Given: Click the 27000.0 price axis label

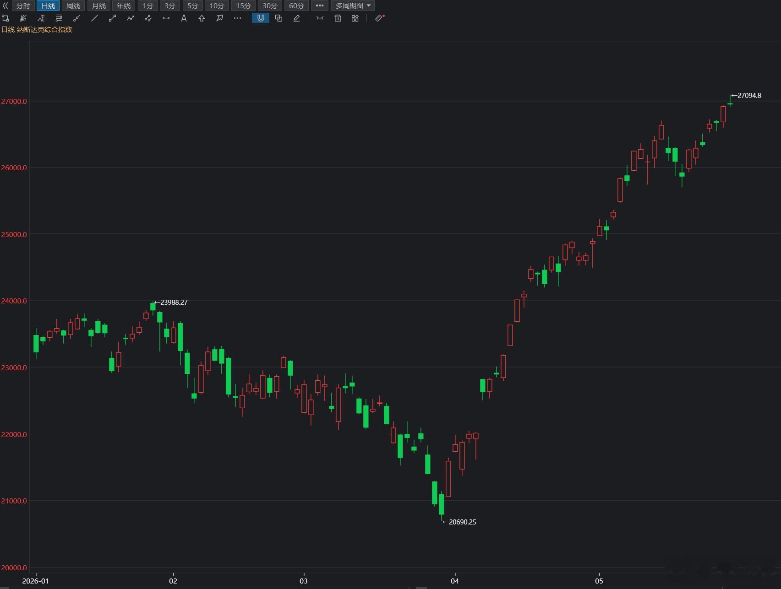Looking at the screenshot, I should coord(14,101).
